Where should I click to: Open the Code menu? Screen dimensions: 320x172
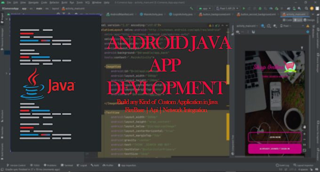pyautogui.click(x=44, y=3)
